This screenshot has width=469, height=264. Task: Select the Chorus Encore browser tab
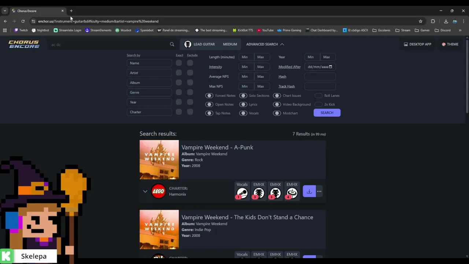click(x=37, y=11)
